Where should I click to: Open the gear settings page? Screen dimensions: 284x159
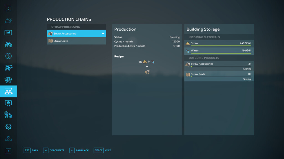[x=8, y=127]
